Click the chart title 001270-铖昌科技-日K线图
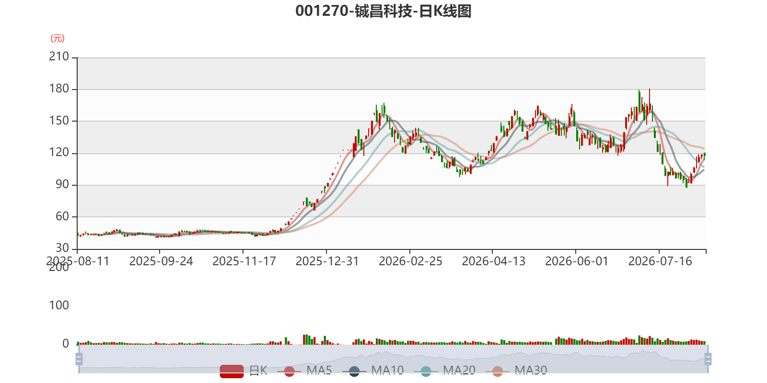This screenshot has height=383, width=767. (383, 11)
